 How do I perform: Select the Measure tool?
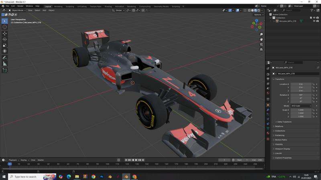click(5, 64)
